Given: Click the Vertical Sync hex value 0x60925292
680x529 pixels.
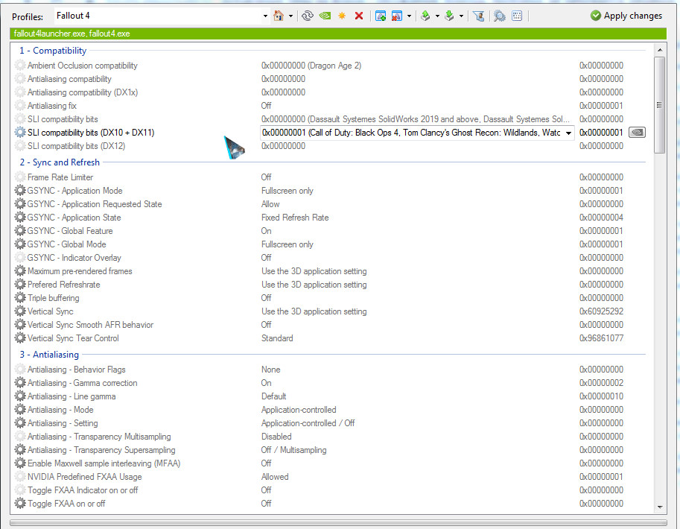Looking at the screenshot, I should (x=602, y=311).
